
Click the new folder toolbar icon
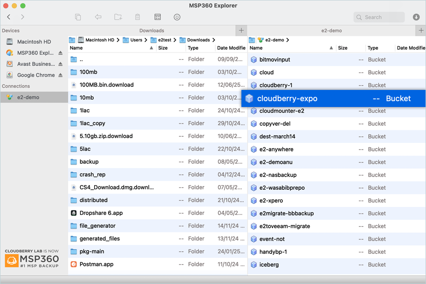[x=118, y=17]
